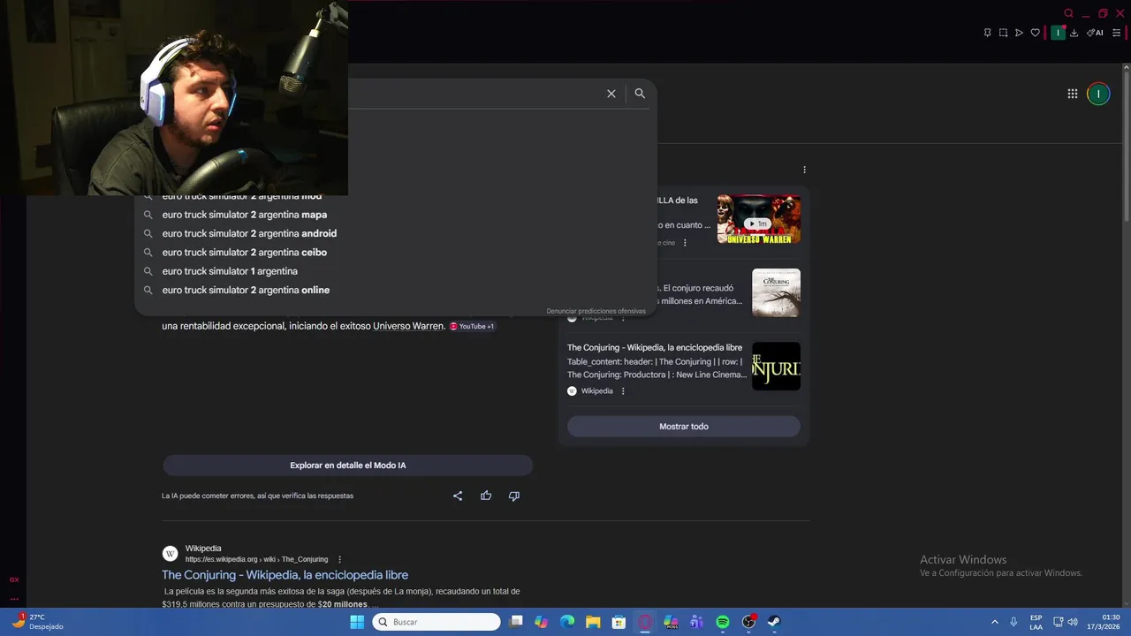Open the weather widget showing 27°C Despejado
Image resolution: width=1131 pixels, height=636 pixels.
(x=37, y=622)
